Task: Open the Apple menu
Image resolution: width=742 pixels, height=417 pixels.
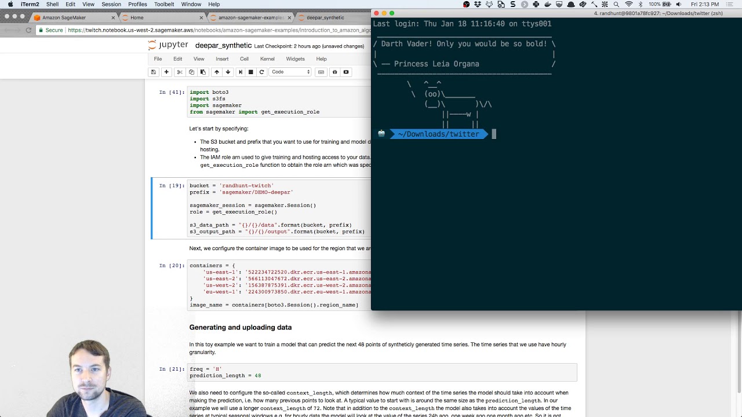Action: click(x=10, y=4)
